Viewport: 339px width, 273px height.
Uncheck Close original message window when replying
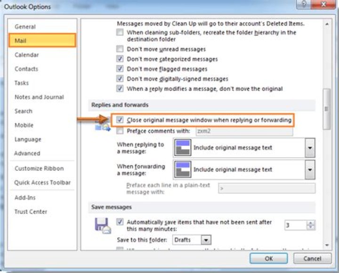tap(120, 120)
